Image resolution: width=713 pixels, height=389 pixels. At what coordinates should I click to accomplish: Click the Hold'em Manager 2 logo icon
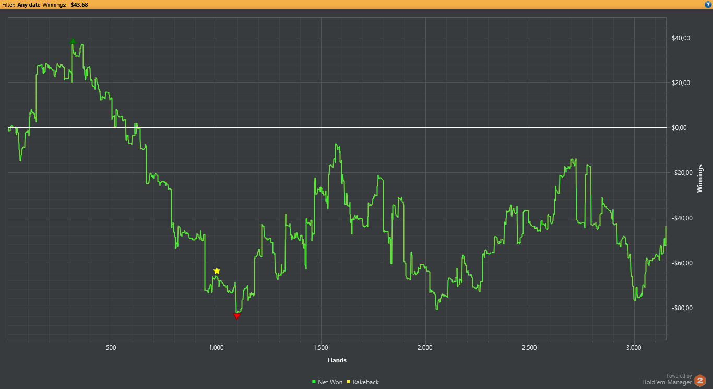coord(699,380)
